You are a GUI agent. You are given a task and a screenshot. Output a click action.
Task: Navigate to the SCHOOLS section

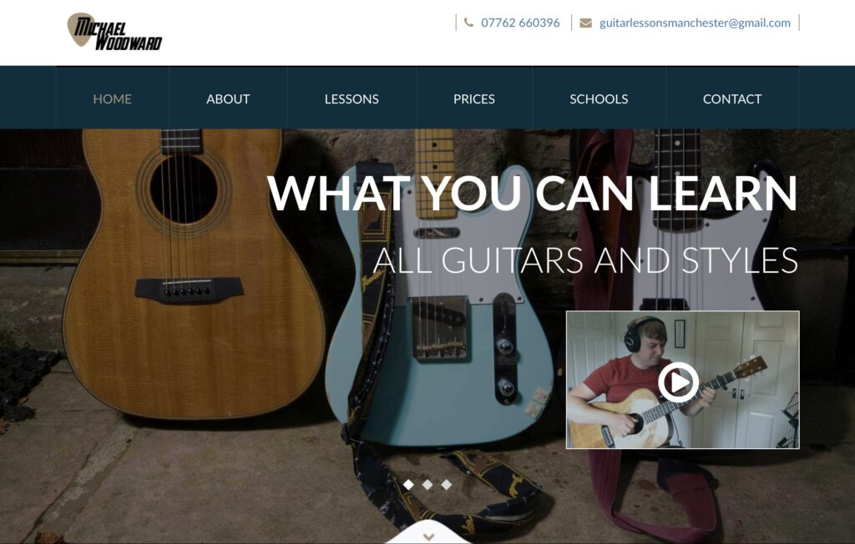click(x=599, y=98)
